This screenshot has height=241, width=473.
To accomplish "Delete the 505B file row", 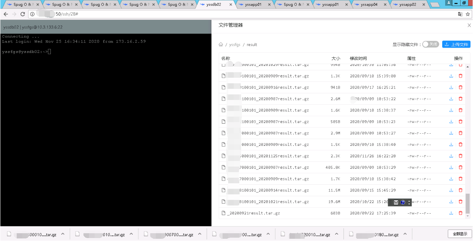I will (x=460, y=121).
